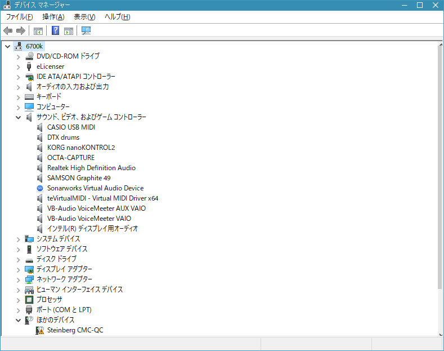Select インテル(R) ディスプレイ用オーディオ device
The height and width of the screenshot is (351, 444).
pos(92,229)
